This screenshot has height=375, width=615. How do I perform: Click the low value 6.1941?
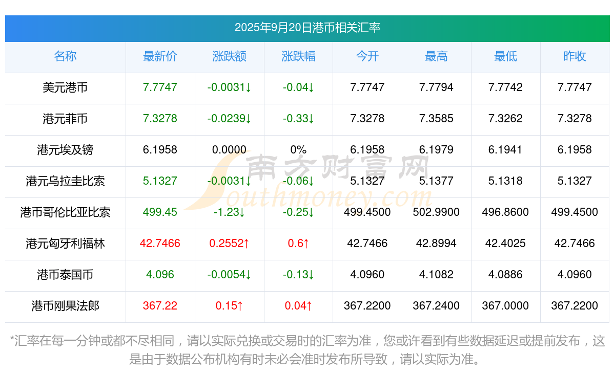[x=505, y=150]
